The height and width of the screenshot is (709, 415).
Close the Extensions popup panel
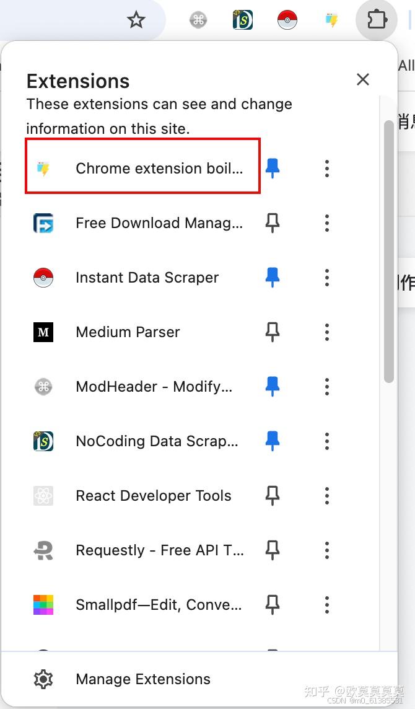point(363,79)
